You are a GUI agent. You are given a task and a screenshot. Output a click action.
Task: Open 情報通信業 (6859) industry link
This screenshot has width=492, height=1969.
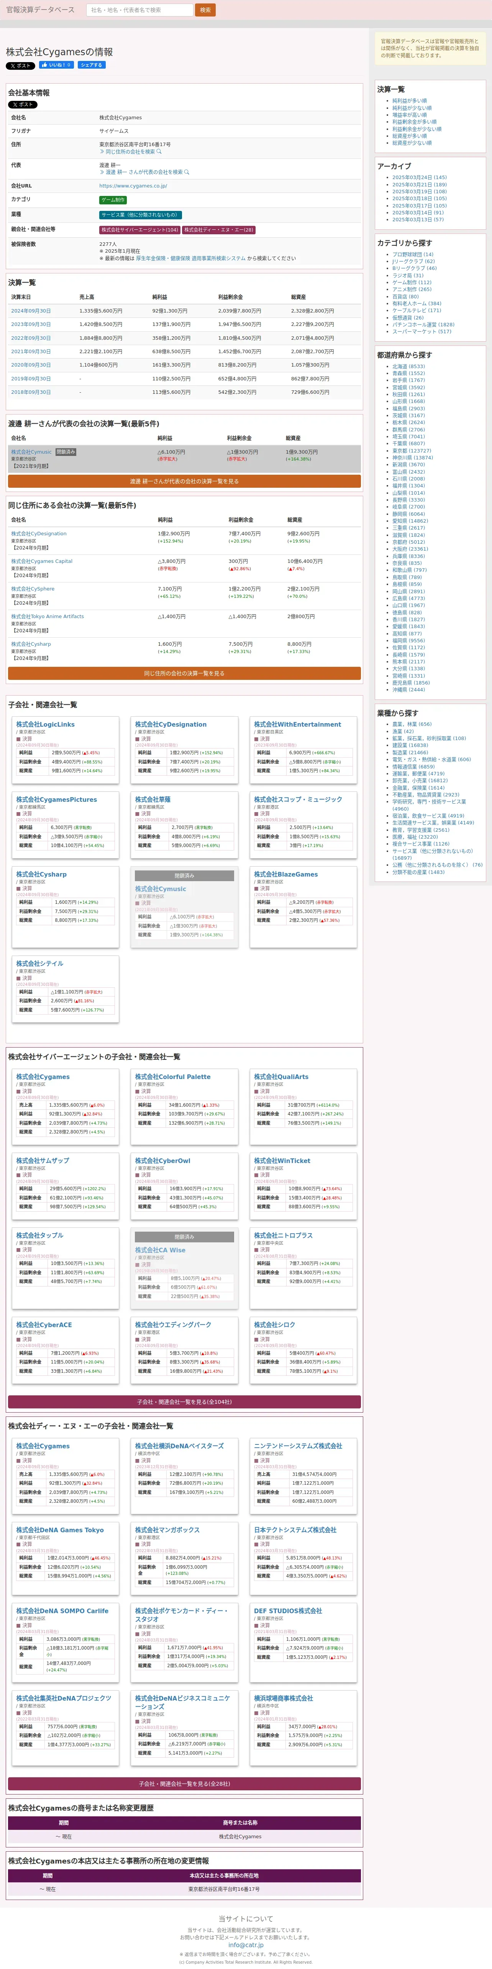click(413, 767)
